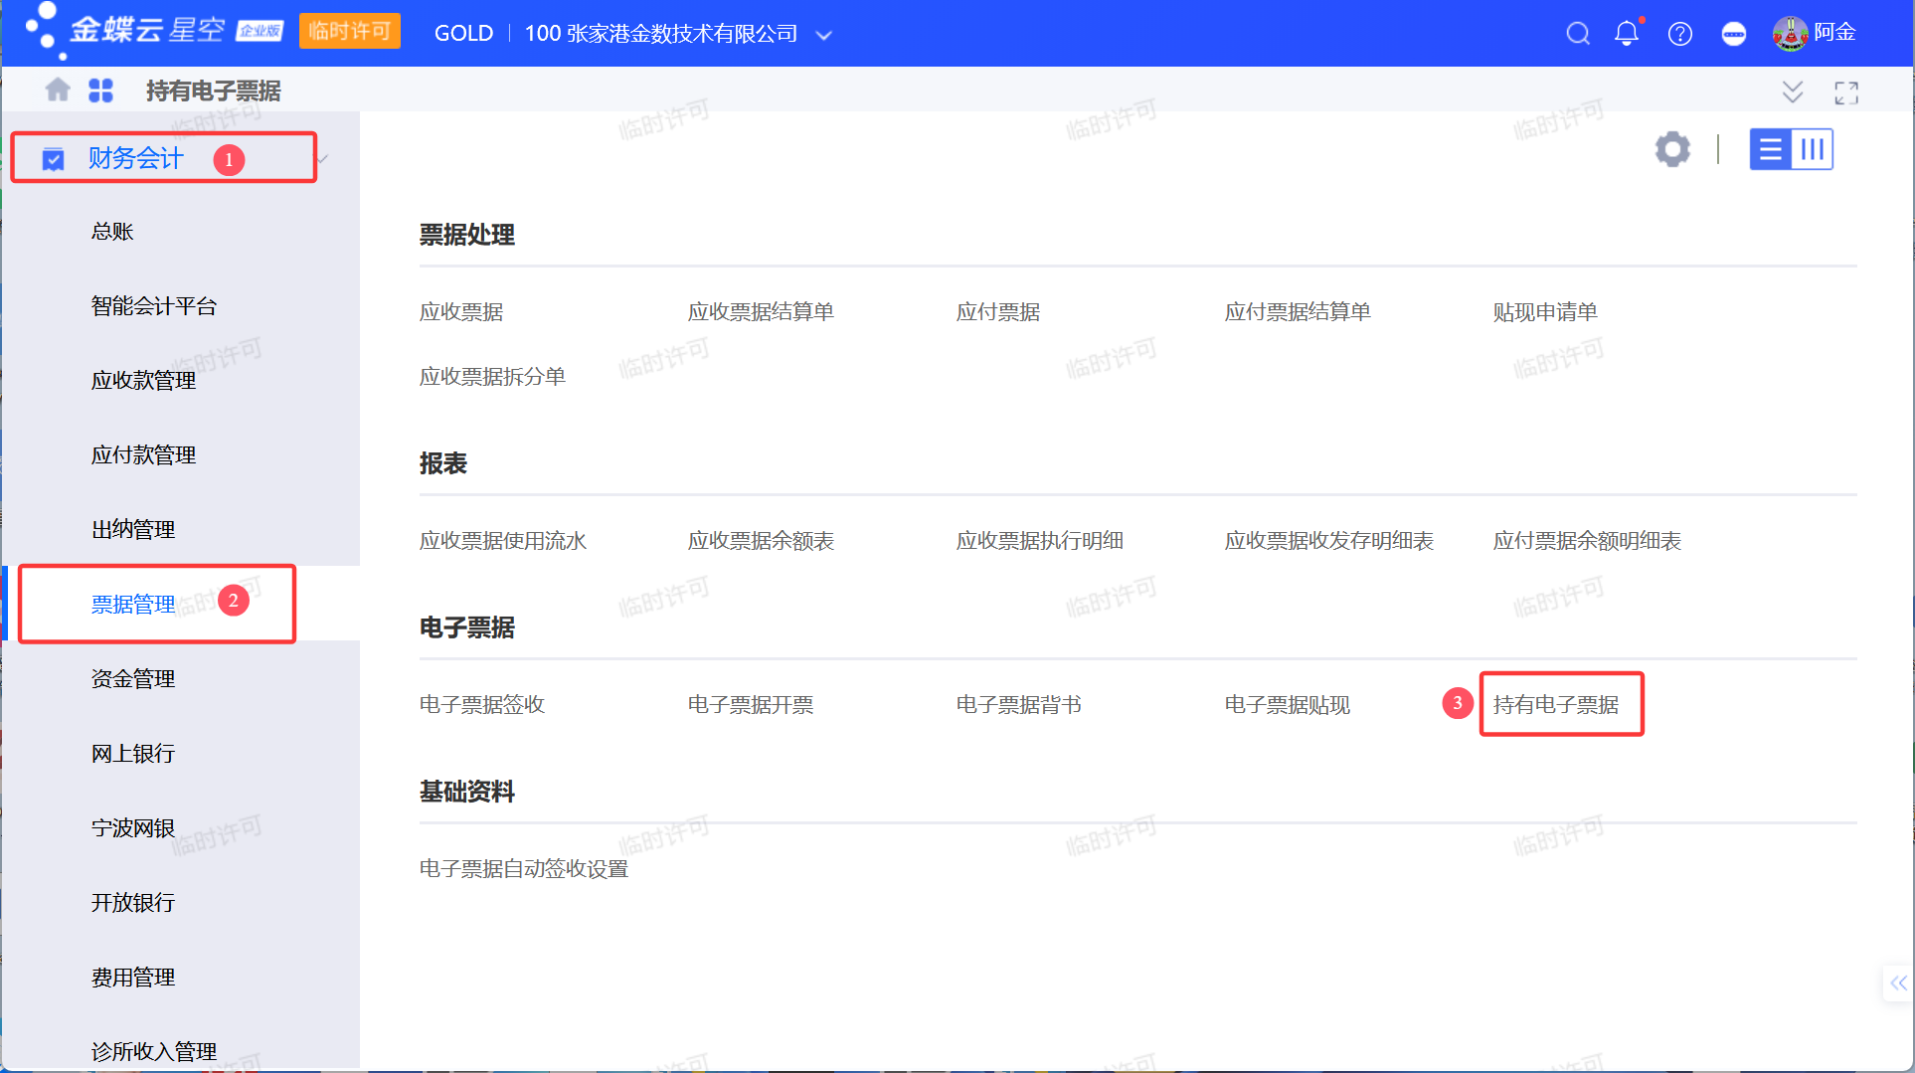
Task: Enter fullscreen using the expand icon
Action: point(1846,92)
